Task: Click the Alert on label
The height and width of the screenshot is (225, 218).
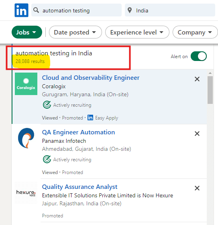Action: pos(179,57)
